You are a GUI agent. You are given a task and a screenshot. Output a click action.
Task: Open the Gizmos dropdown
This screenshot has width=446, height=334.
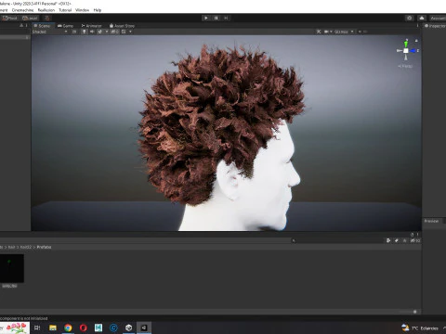pos(344,32)
